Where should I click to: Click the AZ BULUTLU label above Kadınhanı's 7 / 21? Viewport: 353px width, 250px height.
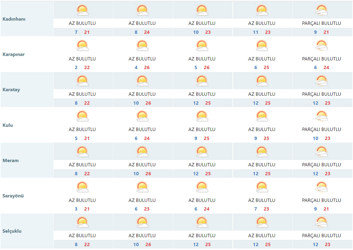[x=82, y=23]
